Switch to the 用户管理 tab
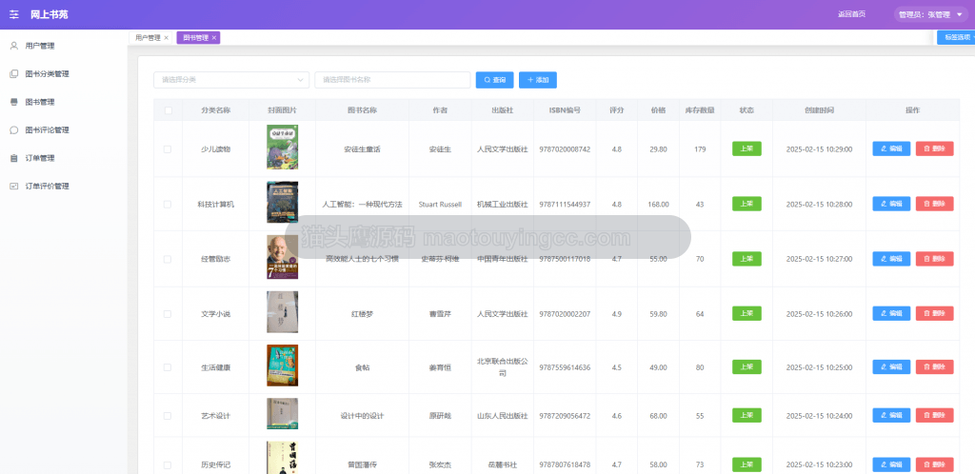 (x=148, y=38)
